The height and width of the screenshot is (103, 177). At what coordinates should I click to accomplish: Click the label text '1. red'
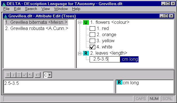pyautogui.click(x=103, y=29)
